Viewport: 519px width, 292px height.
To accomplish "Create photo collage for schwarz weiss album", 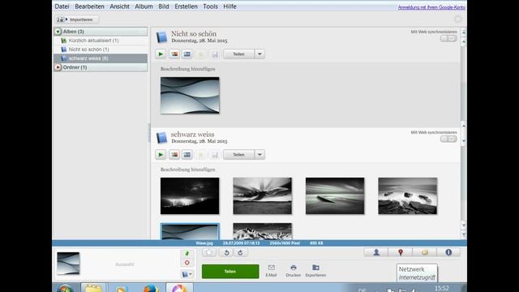I will point(174,155).
